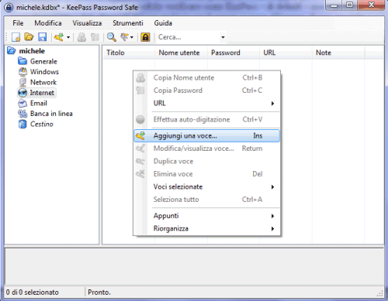Click the michele open folder icon
The height and width of the screenshot is (301, 388).
pos(12,51)
